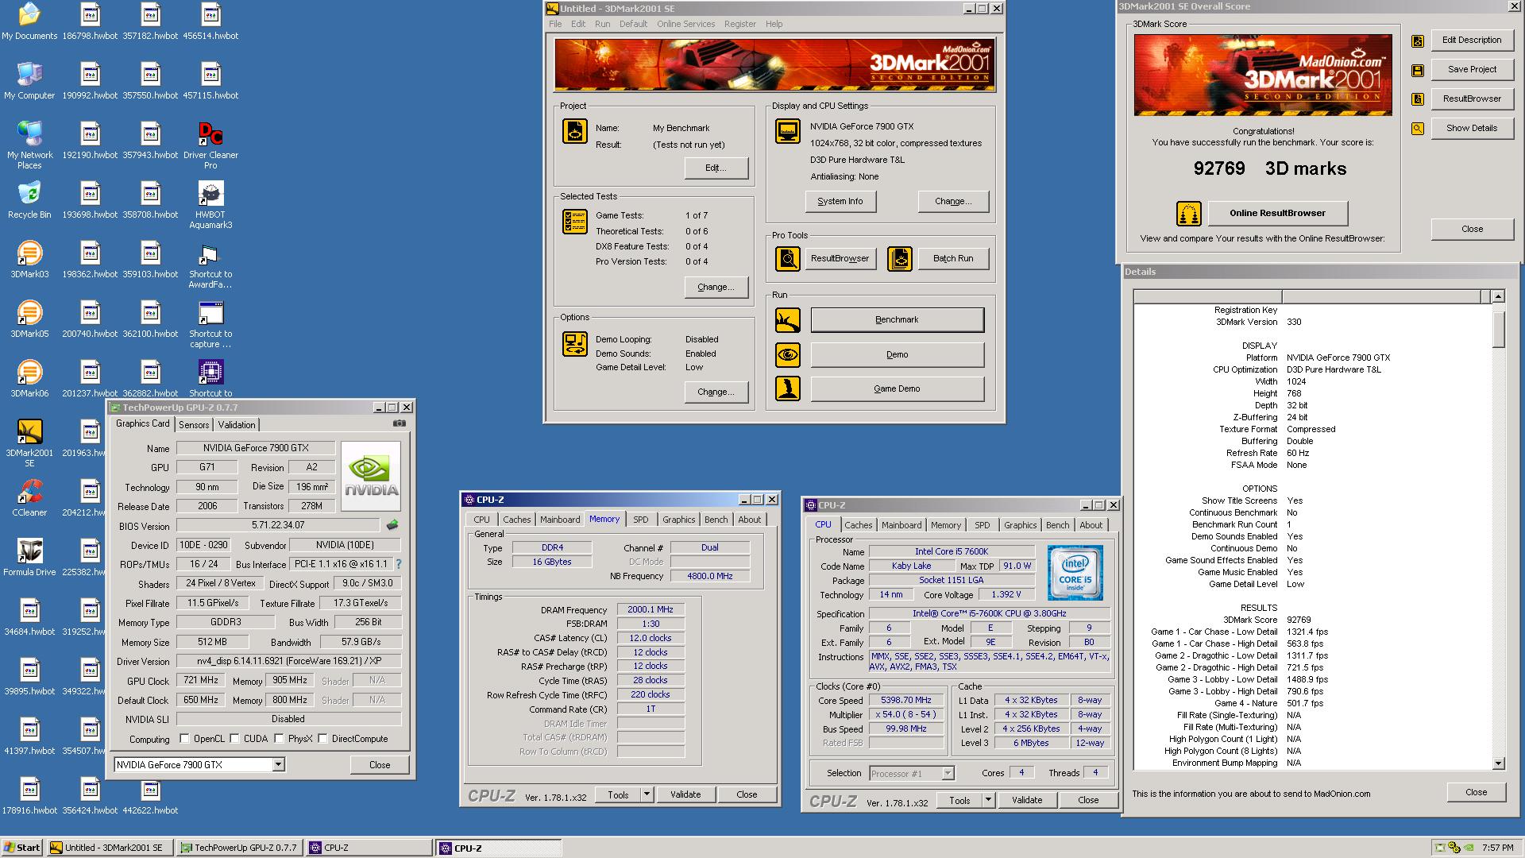Click the Online ResultBrowser icon
Image resolution: width=1525 pixels, height=858 pixels.
(1189, 214)
